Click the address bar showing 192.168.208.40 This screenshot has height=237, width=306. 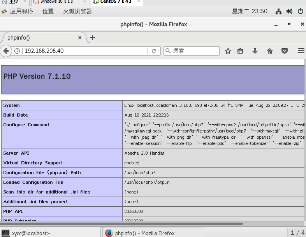coord(85,51)
